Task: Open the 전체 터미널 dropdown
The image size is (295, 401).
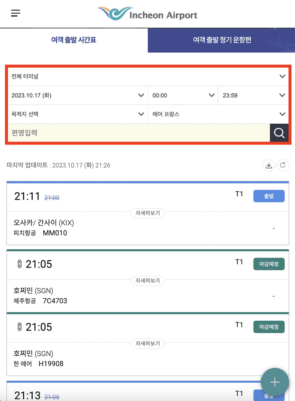Action: (147, 77)
